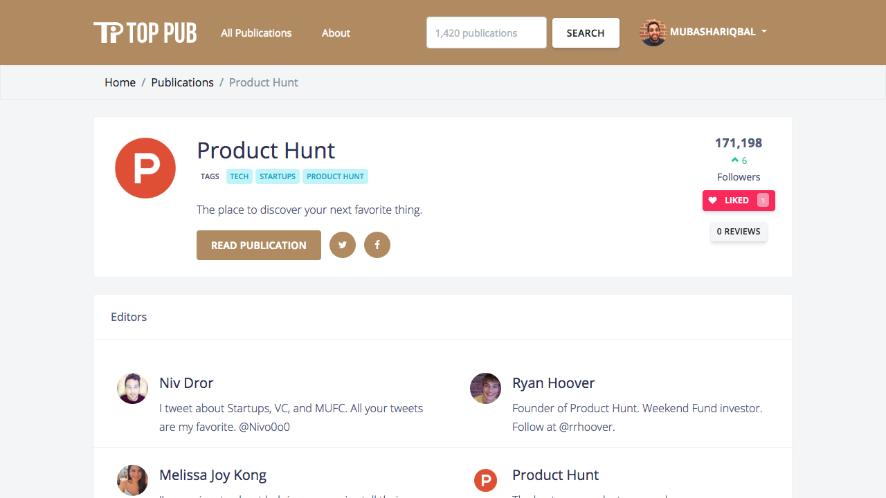Screen dimensions: 886x498
Task: Open the Twitter share icon
Action: tap(343, 245)
